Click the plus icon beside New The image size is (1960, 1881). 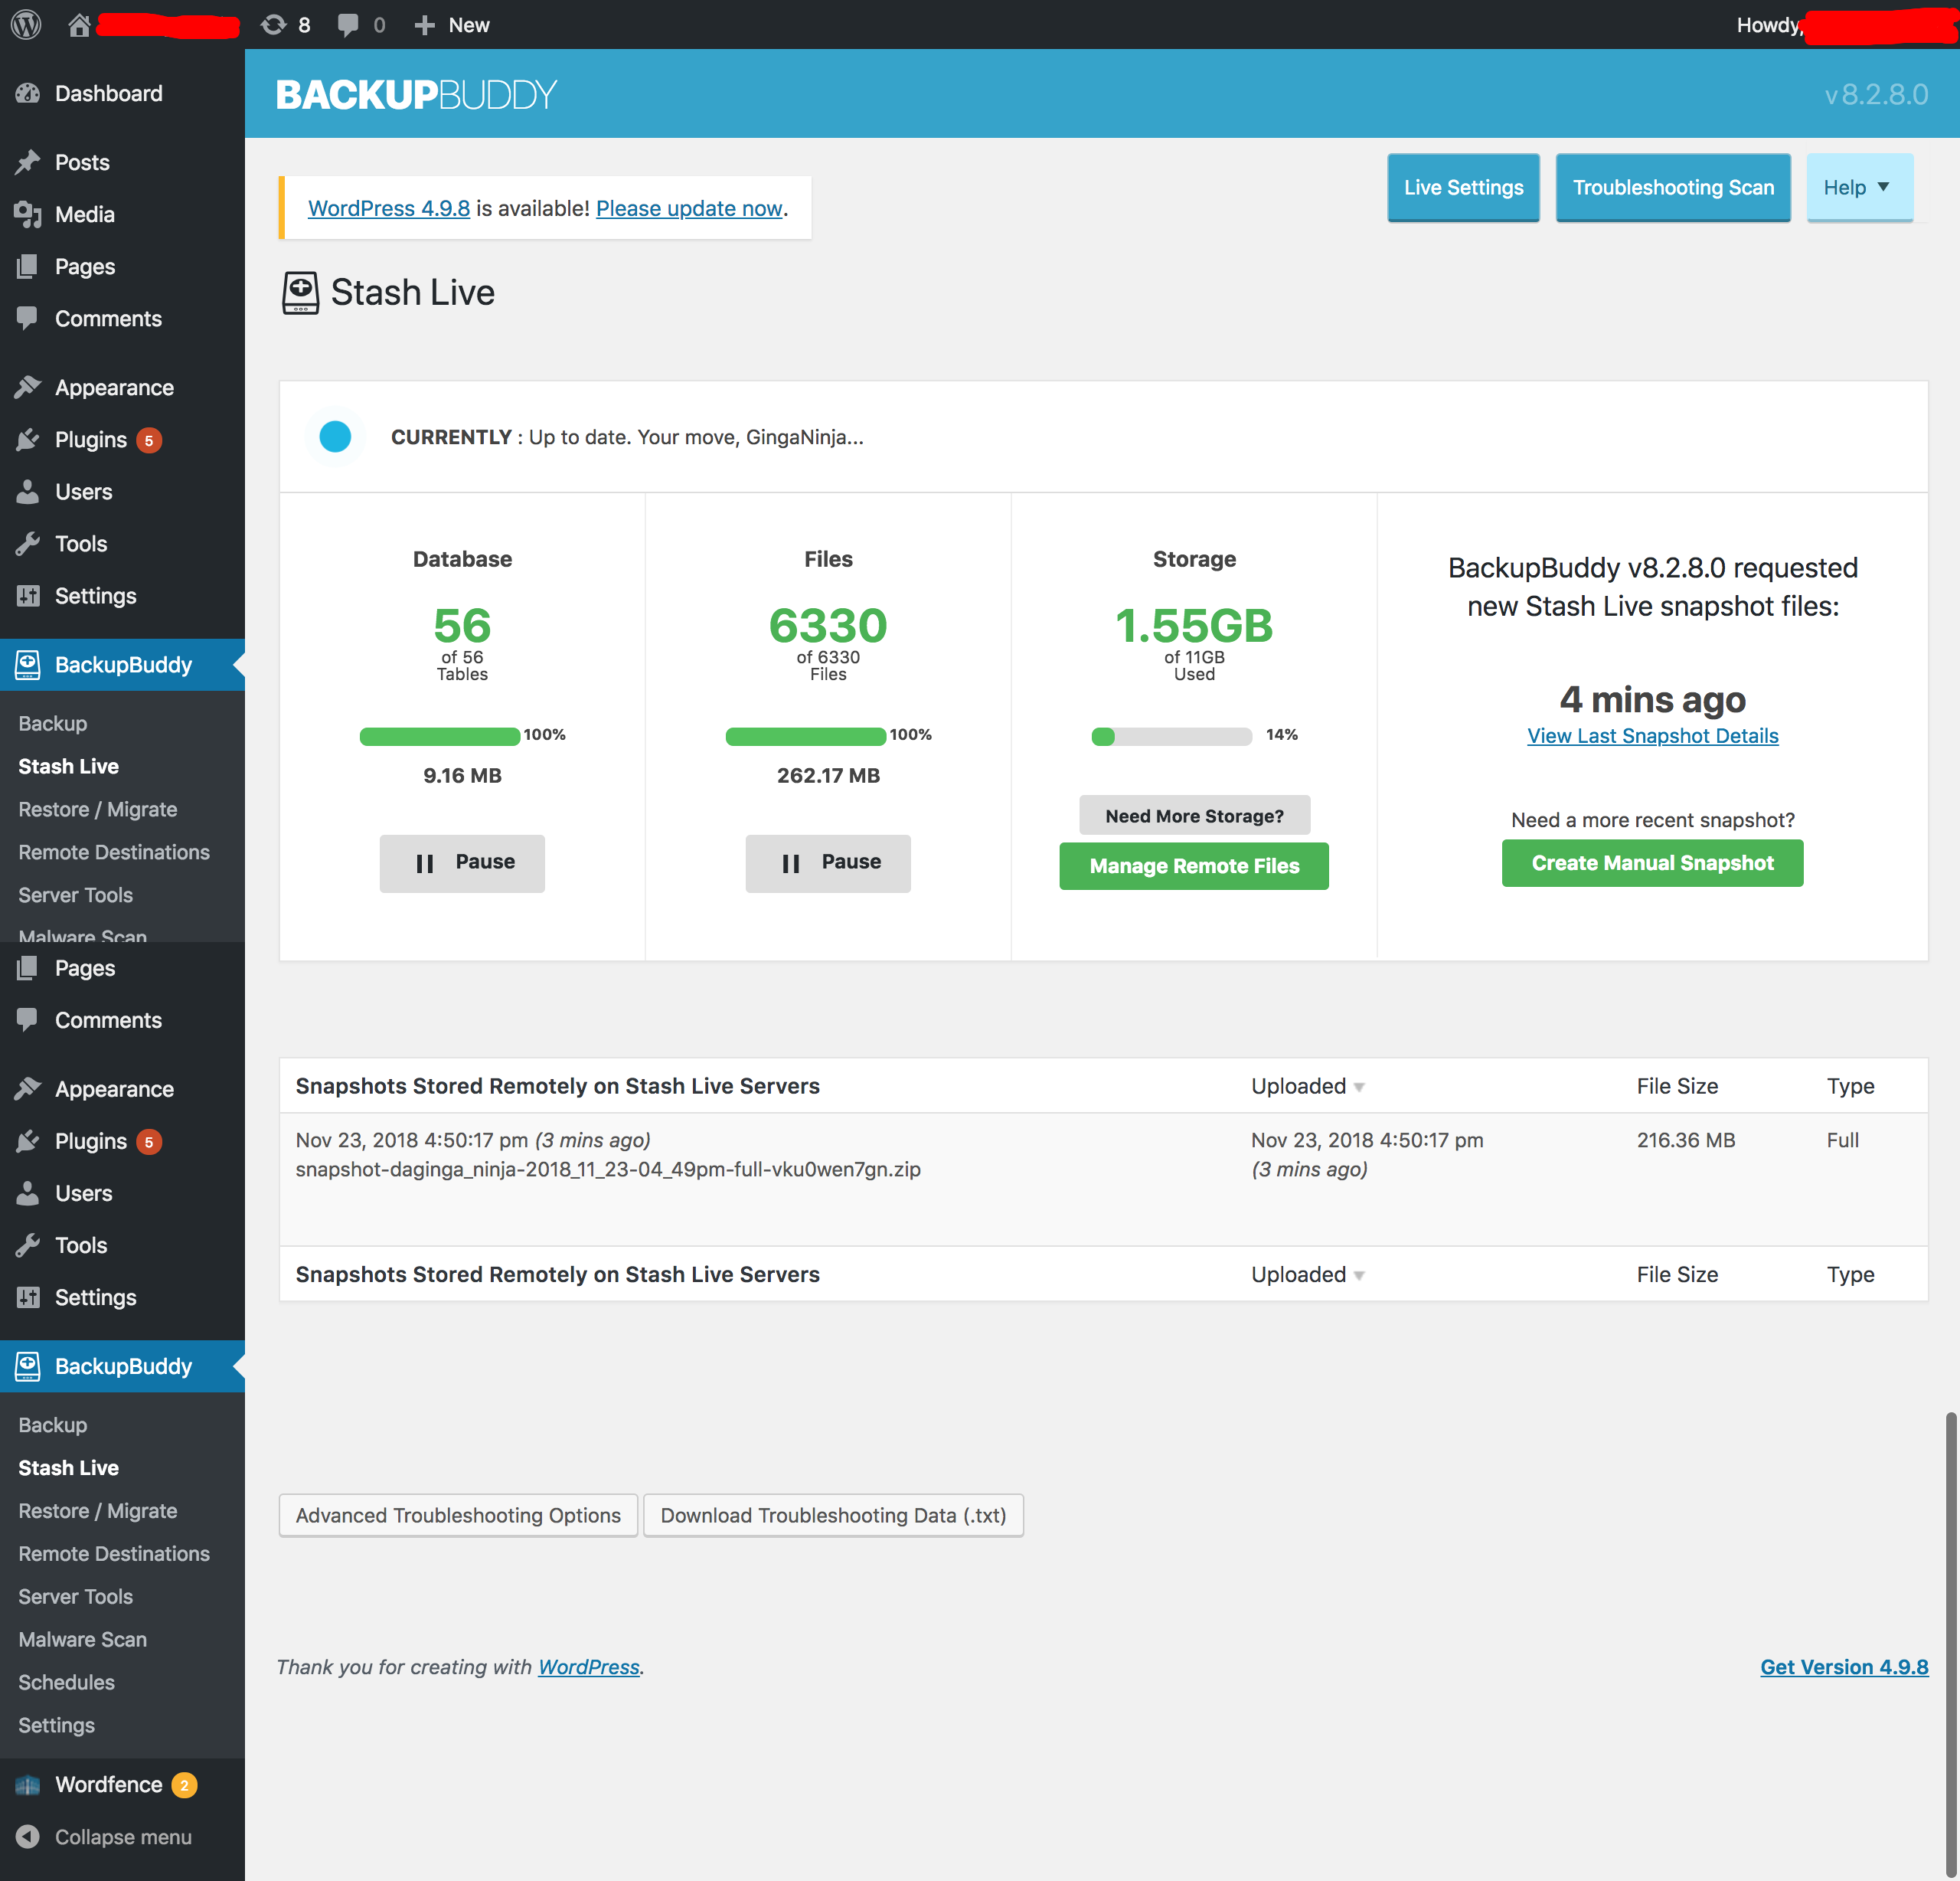click(424, 24)
